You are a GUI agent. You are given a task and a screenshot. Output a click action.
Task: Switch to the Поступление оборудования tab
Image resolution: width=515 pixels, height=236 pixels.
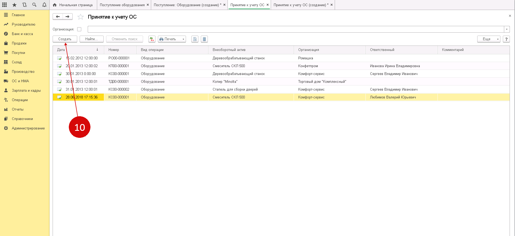point(122,5)
